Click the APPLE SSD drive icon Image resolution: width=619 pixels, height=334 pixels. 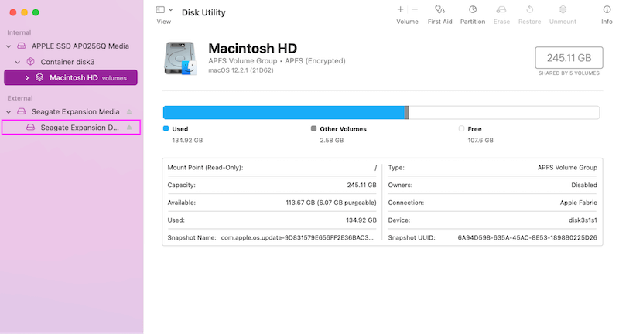(x=22, y=46)
